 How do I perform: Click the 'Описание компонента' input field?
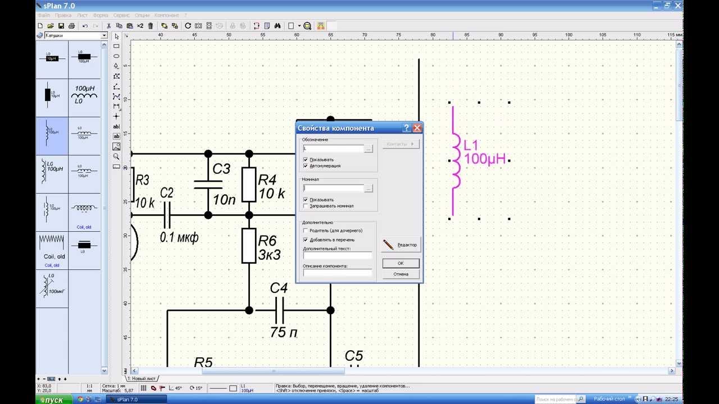(338, 273)
